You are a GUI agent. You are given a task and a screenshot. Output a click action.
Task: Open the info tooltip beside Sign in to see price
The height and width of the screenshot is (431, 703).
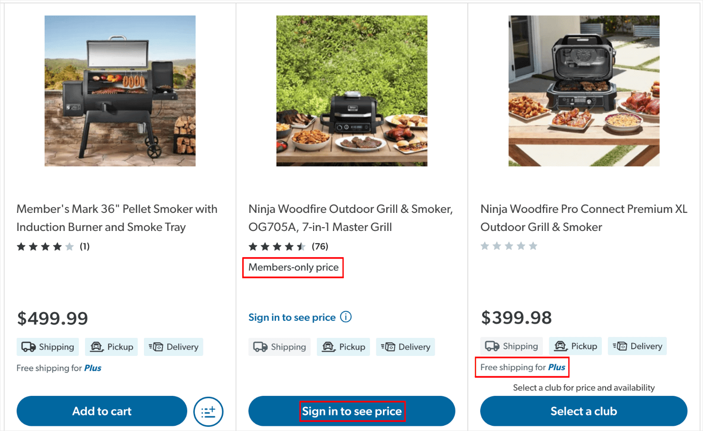click(346, 316)
